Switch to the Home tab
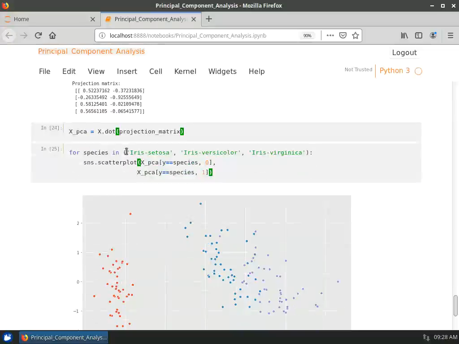 coord(50,19)
